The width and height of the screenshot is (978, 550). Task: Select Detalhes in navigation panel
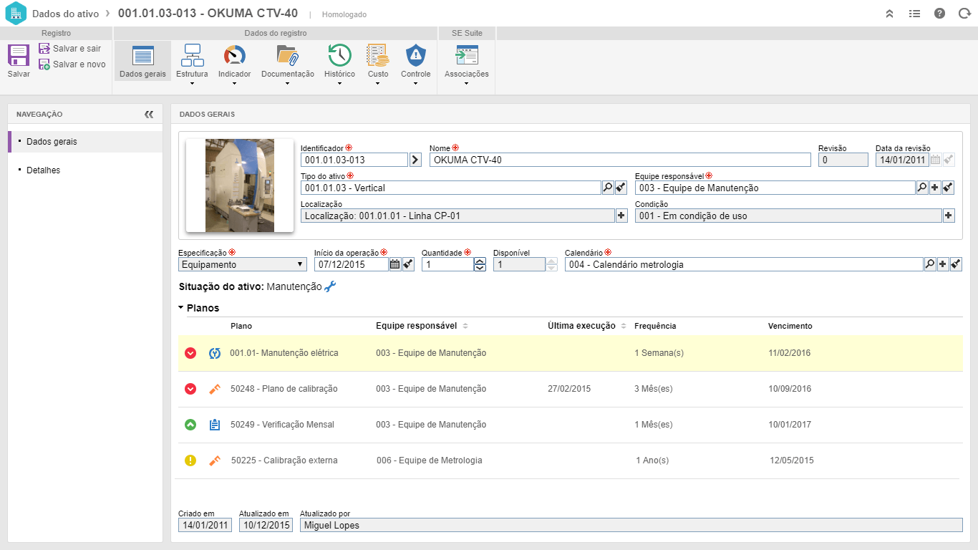click(x=43, y=170)
